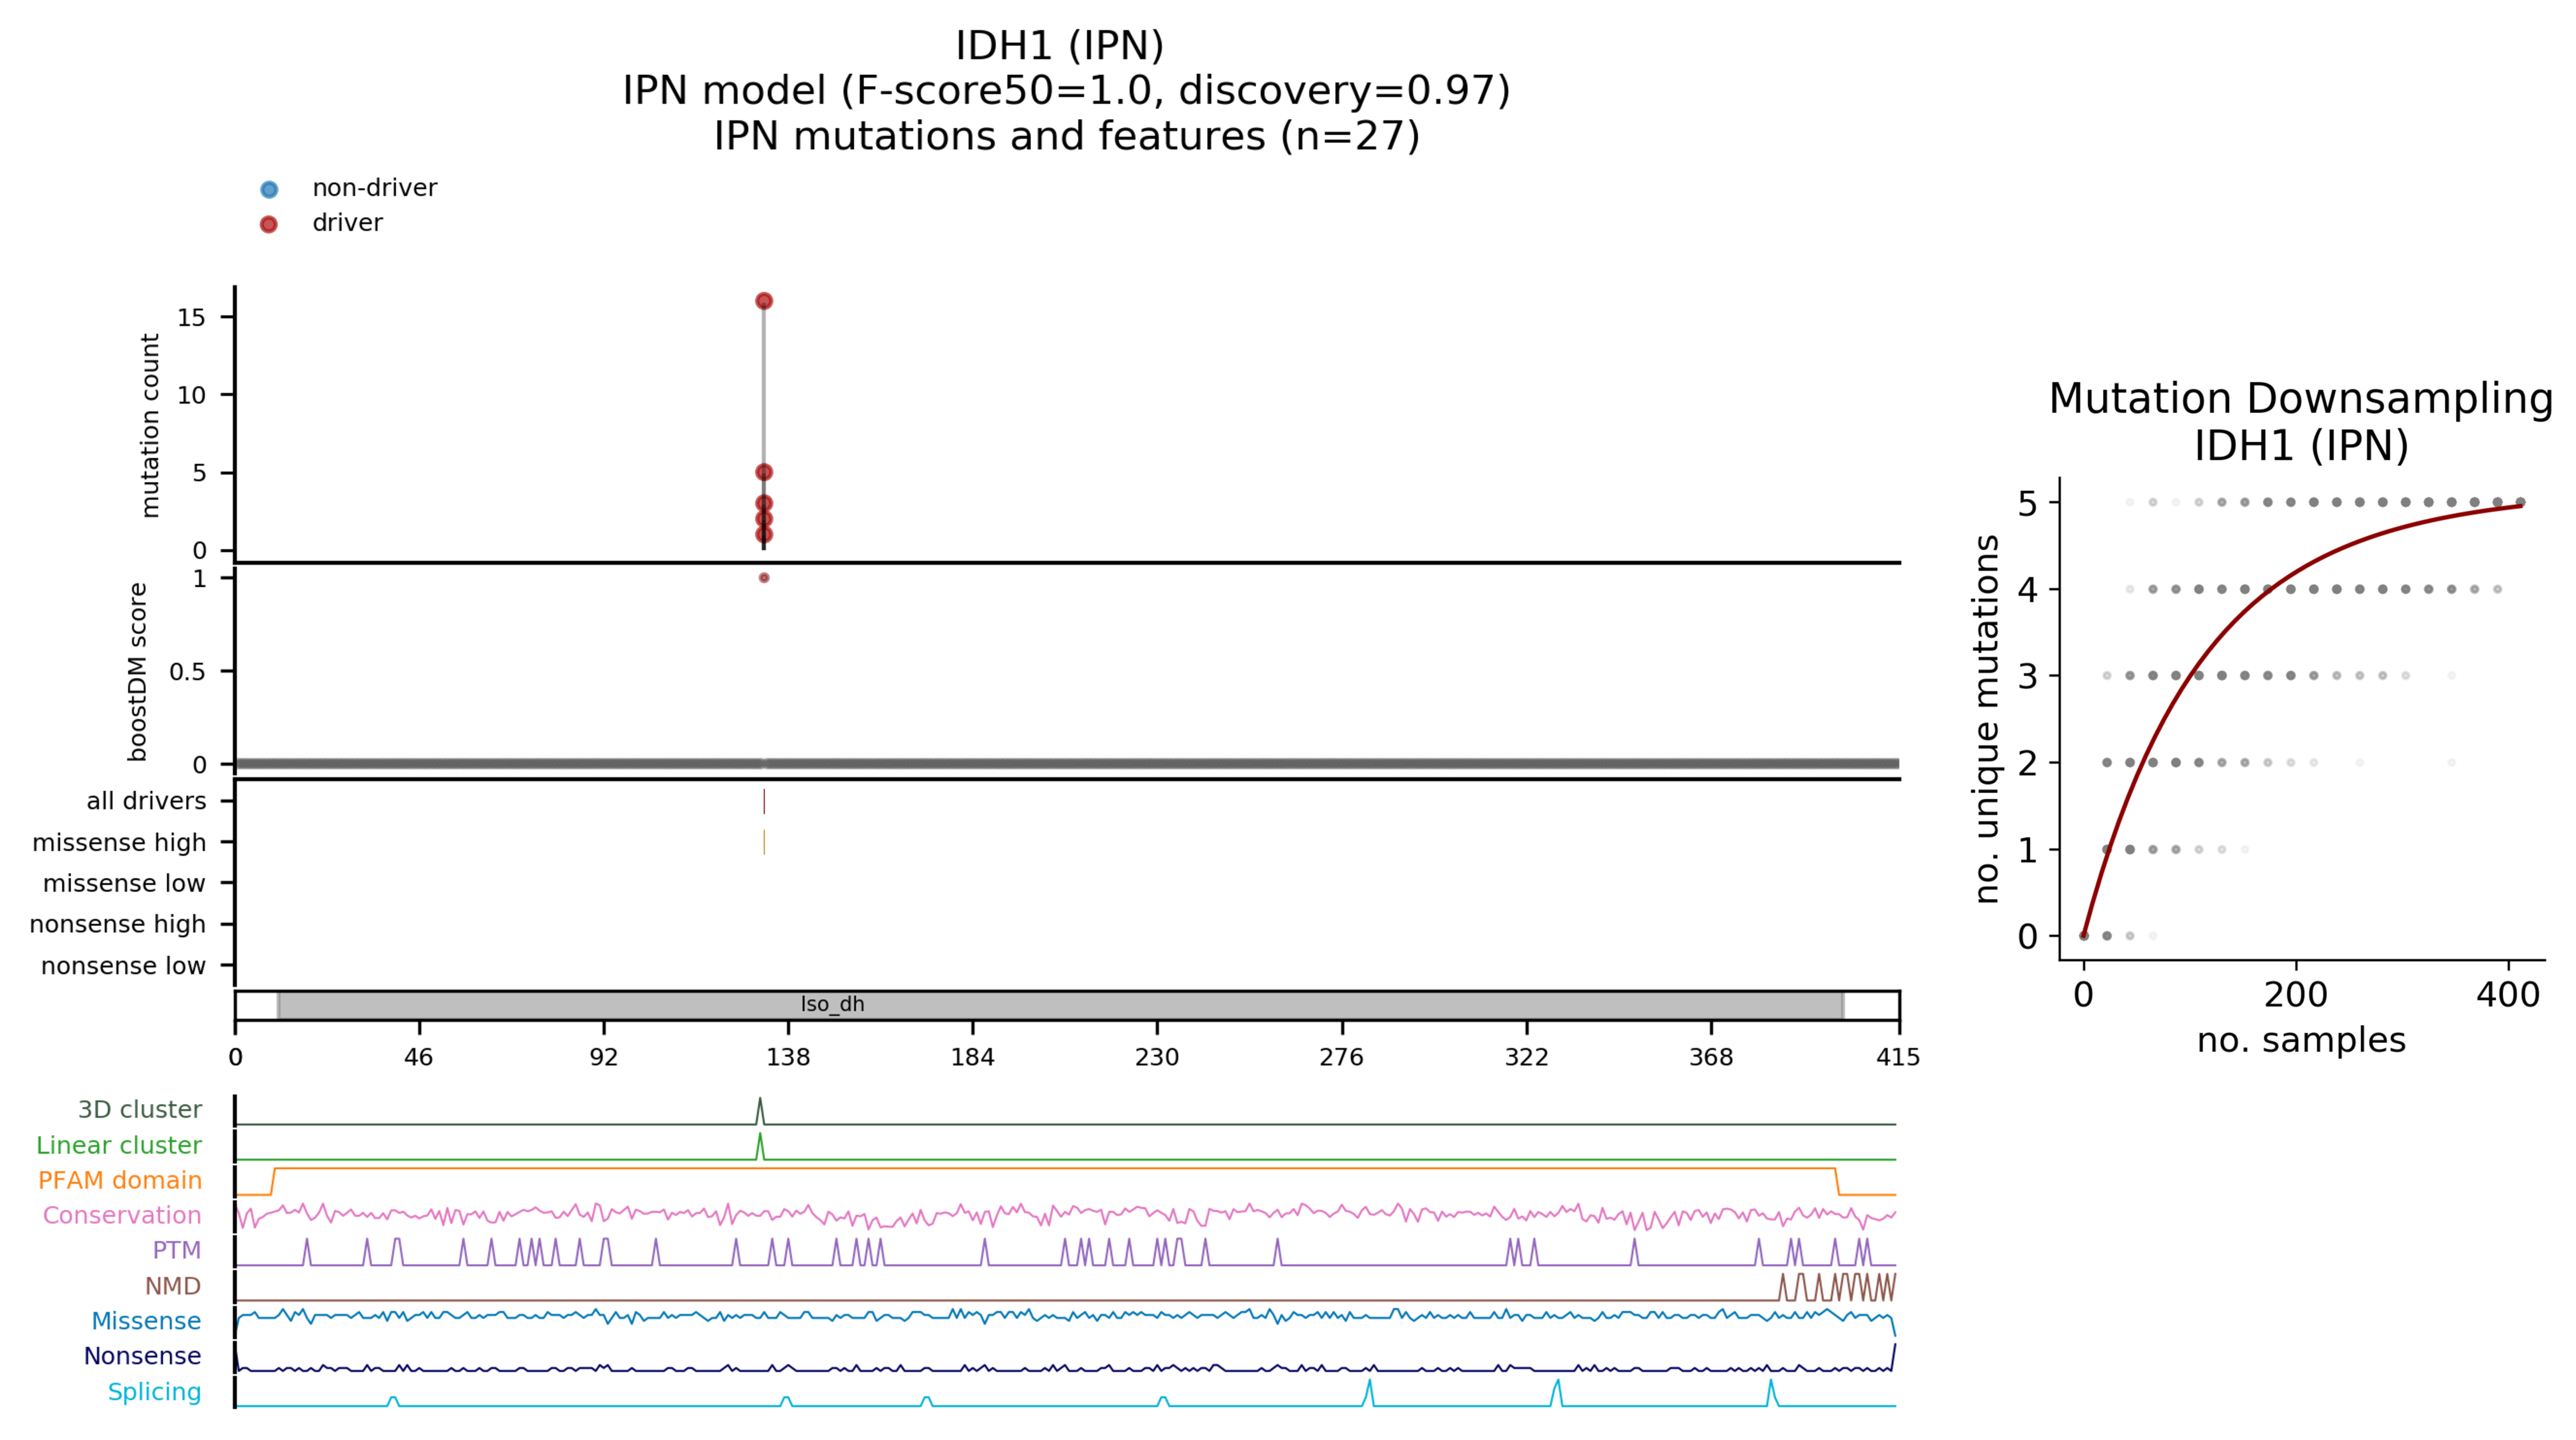Click the red driver legend marker

[x=269, y=224]
